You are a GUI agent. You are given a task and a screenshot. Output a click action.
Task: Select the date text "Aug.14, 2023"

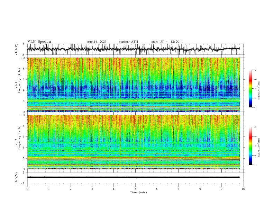click(97, 42)
